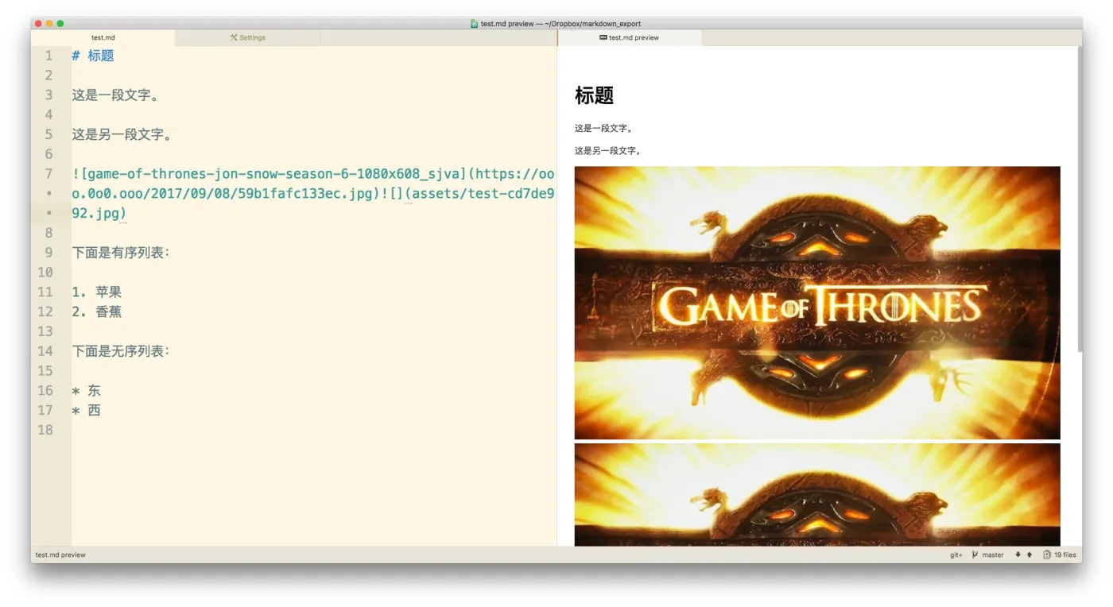Click line number 7 in the gutter
The width and height of the screenshot is (1113, 607).
[48, 174]
